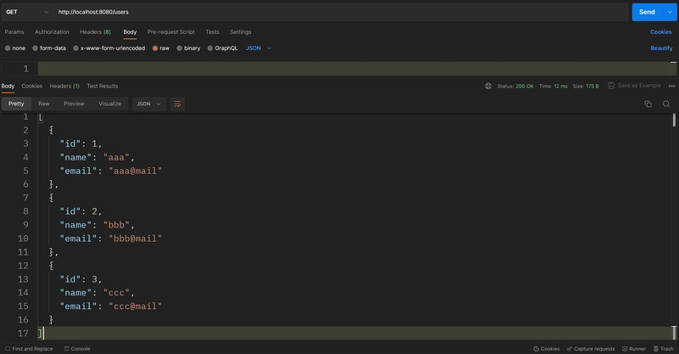This screenshot has height=354, width=679.
Task: Click the blue Send button
Action: click(x=648, y=12)
